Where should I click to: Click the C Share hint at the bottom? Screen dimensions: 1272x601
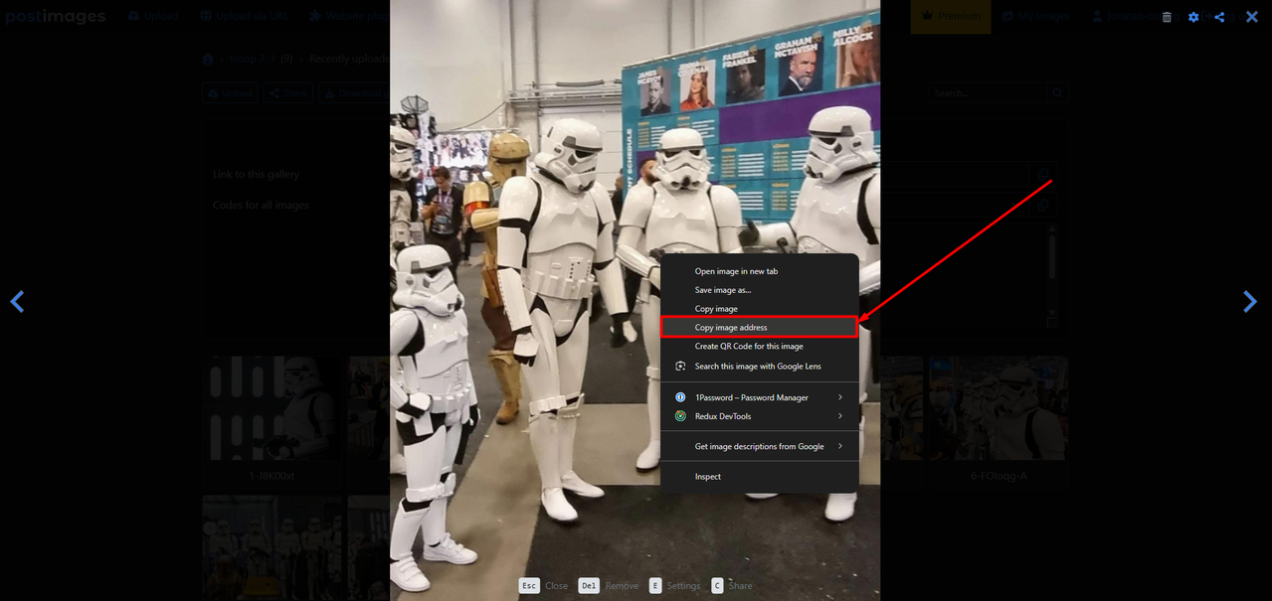point(731,585)
